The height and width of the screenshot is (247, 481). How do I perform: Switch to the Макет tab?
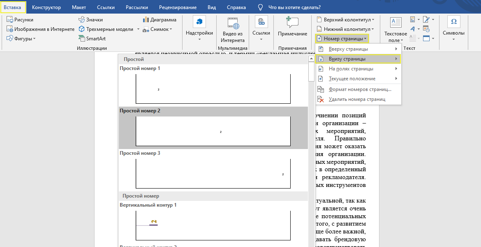79,7
